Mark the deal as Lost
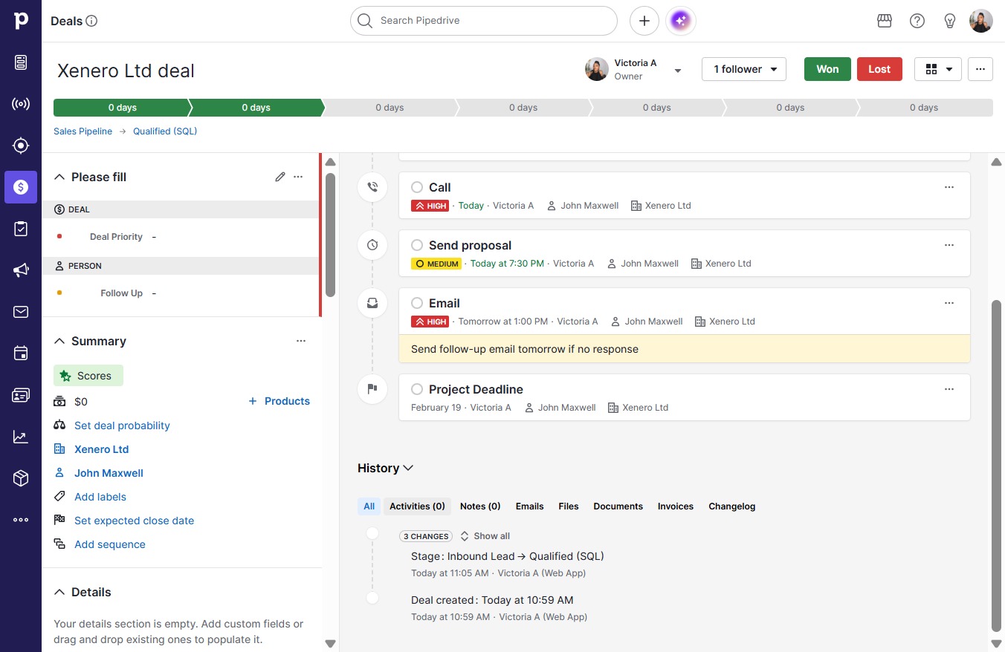1005x652 pixels. tap(879, 69)
